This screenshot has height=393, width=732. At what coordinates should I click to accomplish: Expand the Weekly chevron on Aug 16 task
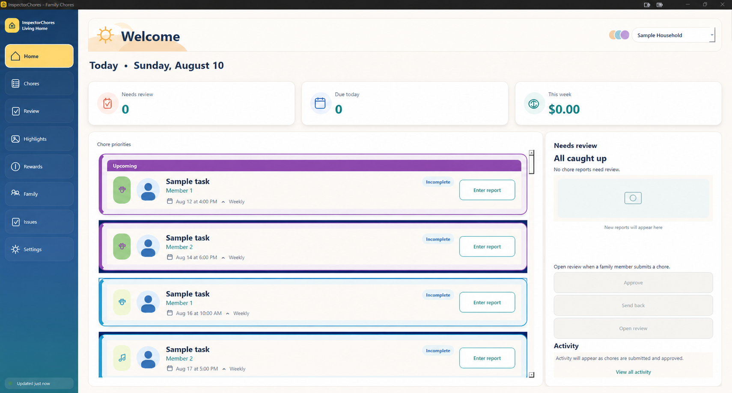tap(228, 314)
